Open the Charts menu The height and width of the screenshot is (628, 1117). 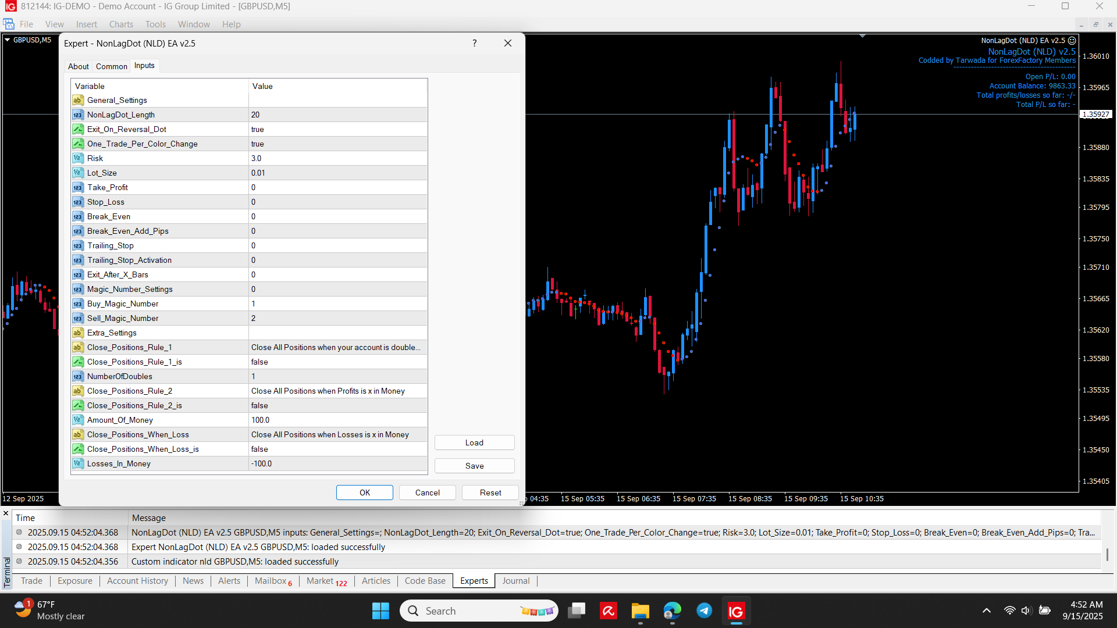click(121, 24)
